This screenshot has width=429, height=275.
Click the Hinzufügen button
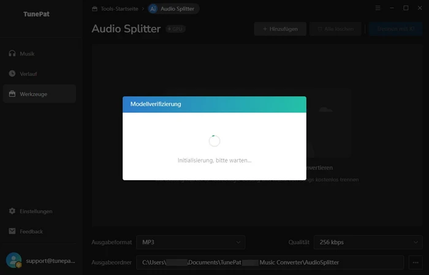(x=280, y=29)
